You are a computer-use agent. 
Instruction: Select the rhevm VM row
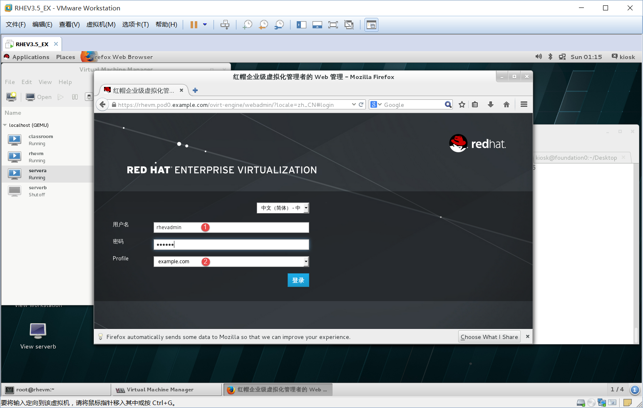tap(47, 157)
